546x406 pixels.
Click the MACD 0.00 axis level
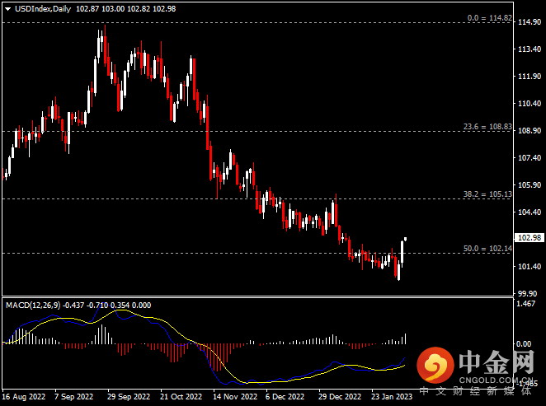tap(521, 343)
